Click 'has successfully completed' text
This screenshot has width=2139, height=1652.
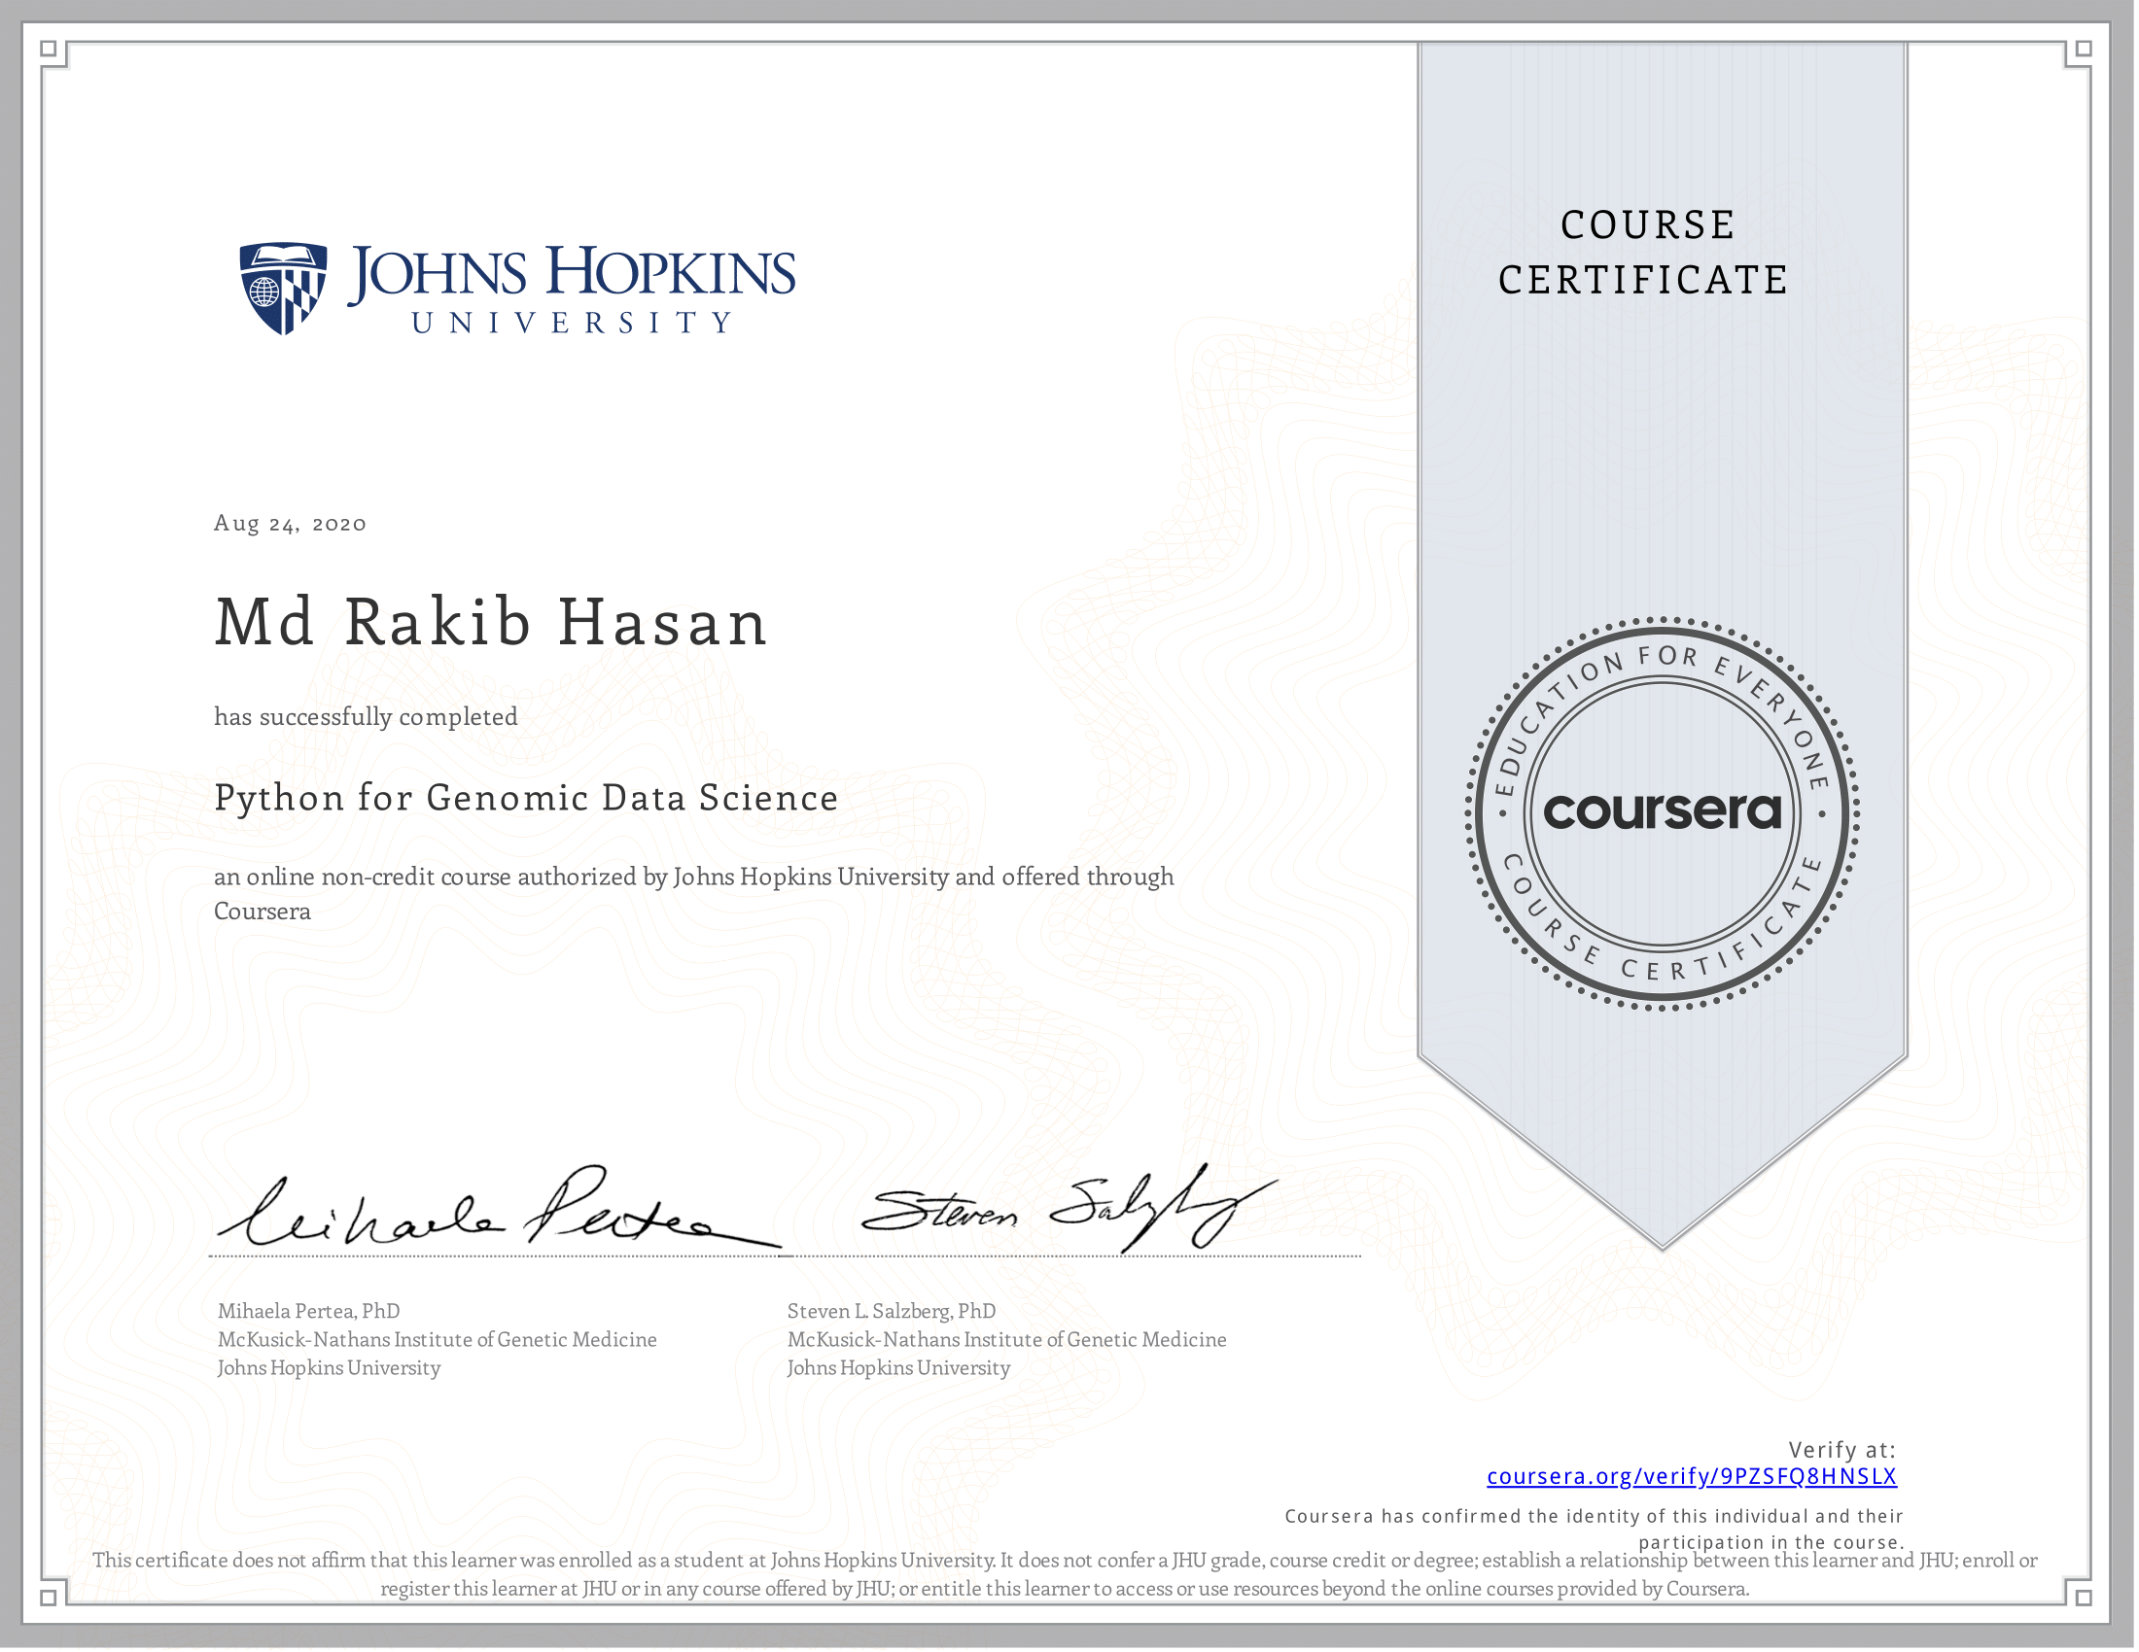(367, 717)
